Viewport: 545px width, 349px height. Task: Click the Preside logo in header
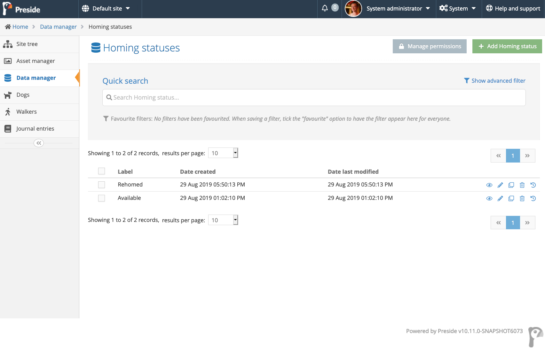[22, 9]
